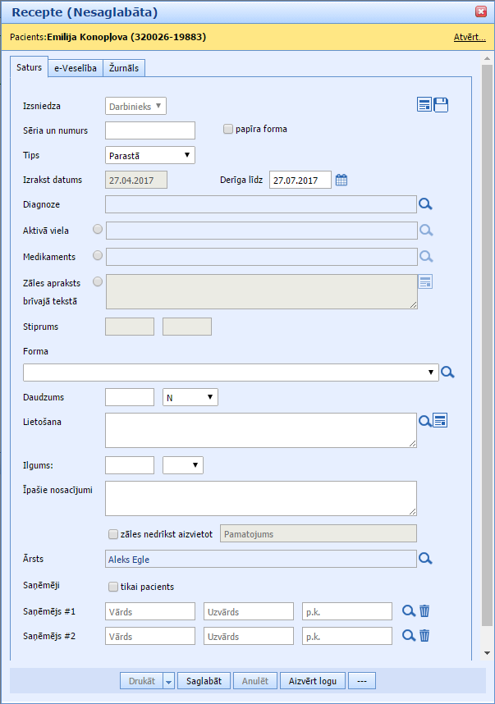Select the Medikaments radio button
This screenshot has width=495, height=704.
click(98, 256)
